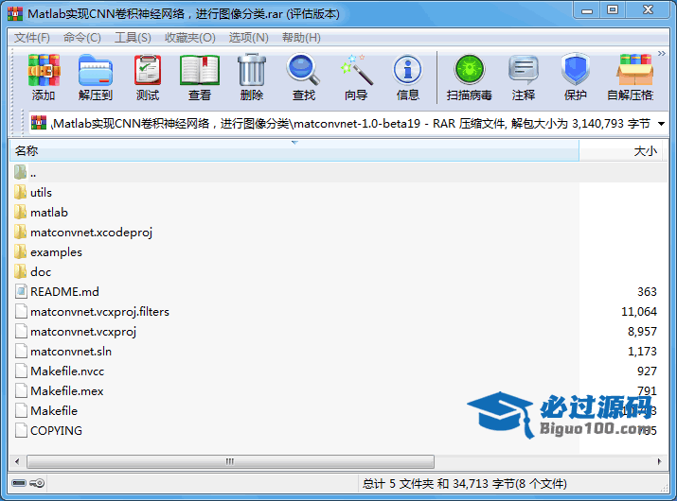
Task: Select the matconvnet.vcxproj file
Action: tap(83, 331)
